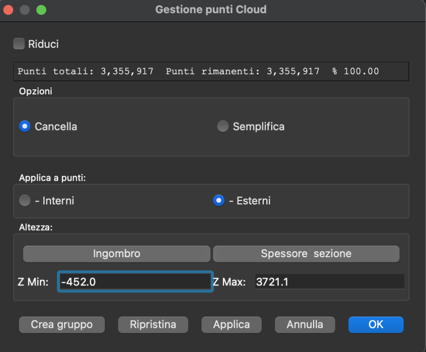Viewport: 426px width, 352px height.
Task: Close the window with the red button
Action: [x=8, y=10]
